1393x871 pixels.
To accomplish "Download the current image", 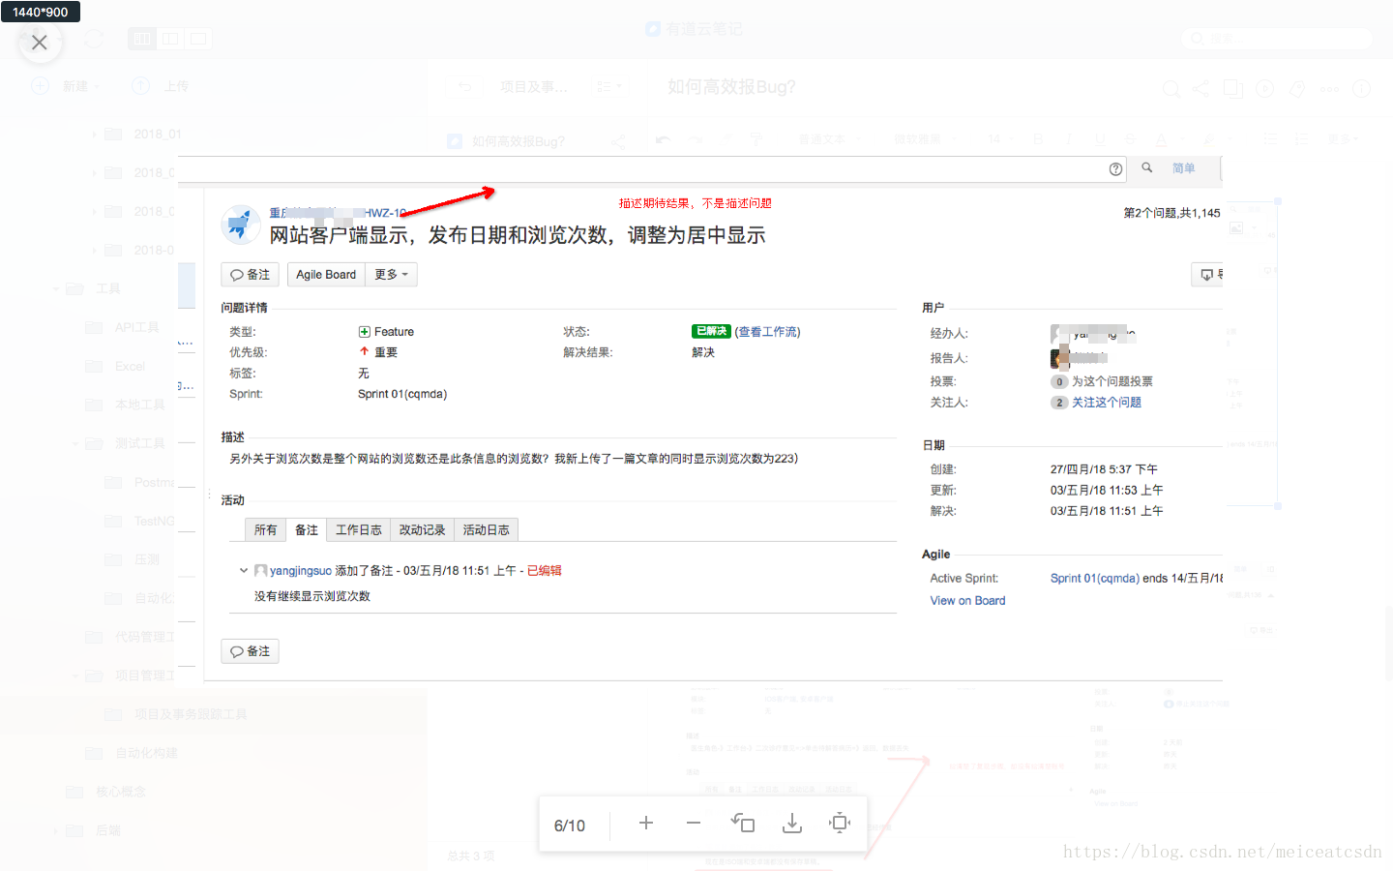I will pos(792,823).
